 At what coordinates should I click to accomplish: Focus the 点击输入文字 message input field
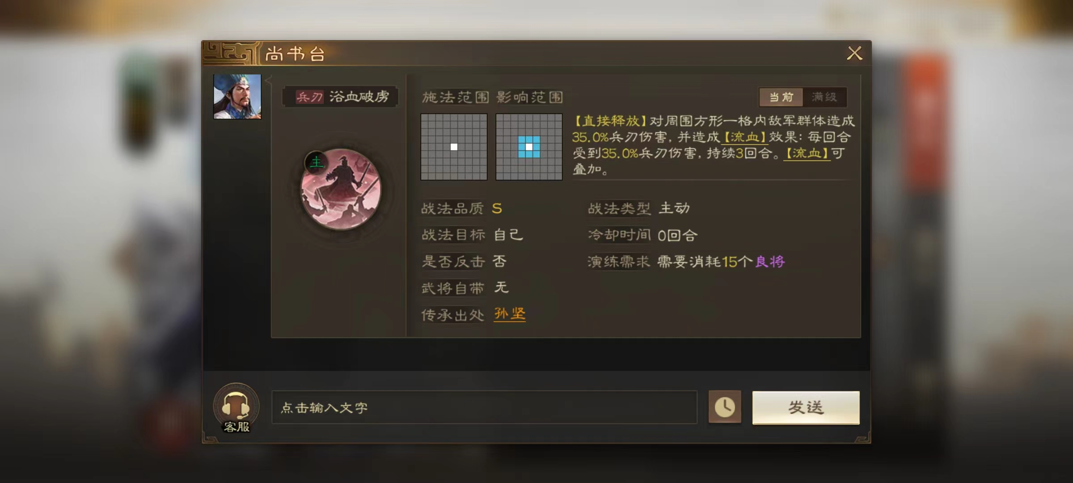[484, 407]
